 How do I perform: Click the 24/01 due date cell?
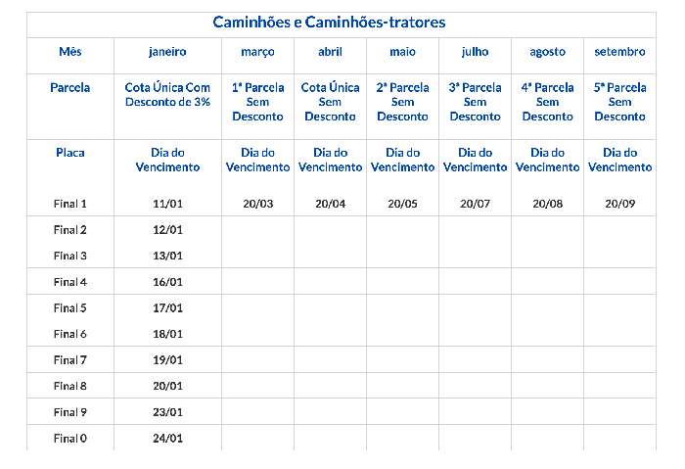(x=167, y=438)
